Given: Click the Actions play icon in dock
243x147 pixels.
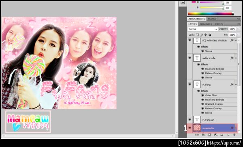Looking at the screenshot, I should pos(183,3).
